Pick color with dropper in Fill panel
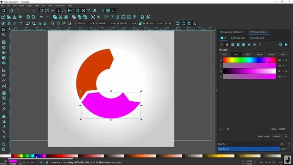The image size is (293, 165). [x=228, y=129]
